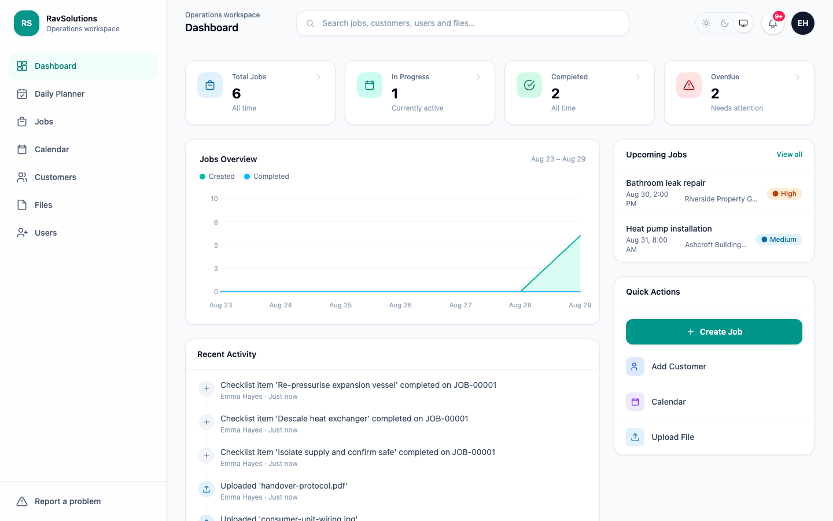Viewport: 833px width, 521px height.
Task: Open Files in sidebar
Action: pos(83,205)
